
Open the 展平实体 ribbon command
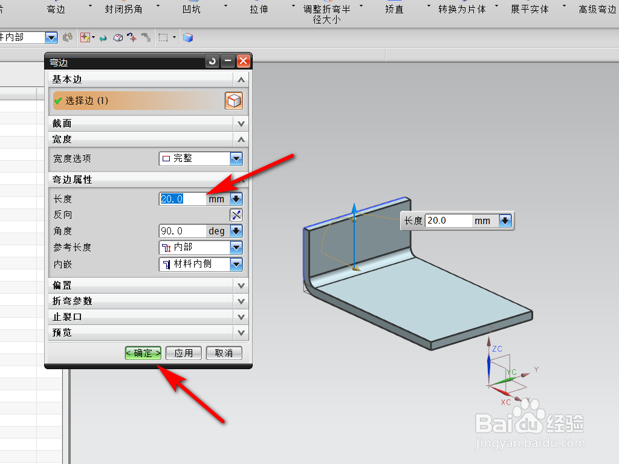pos(530,10)
